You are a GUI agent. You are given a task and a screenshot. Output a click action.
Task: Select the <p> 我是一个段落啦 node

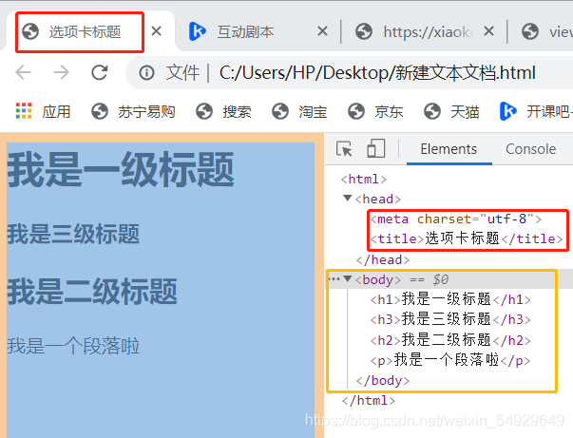tap(450, 360)
